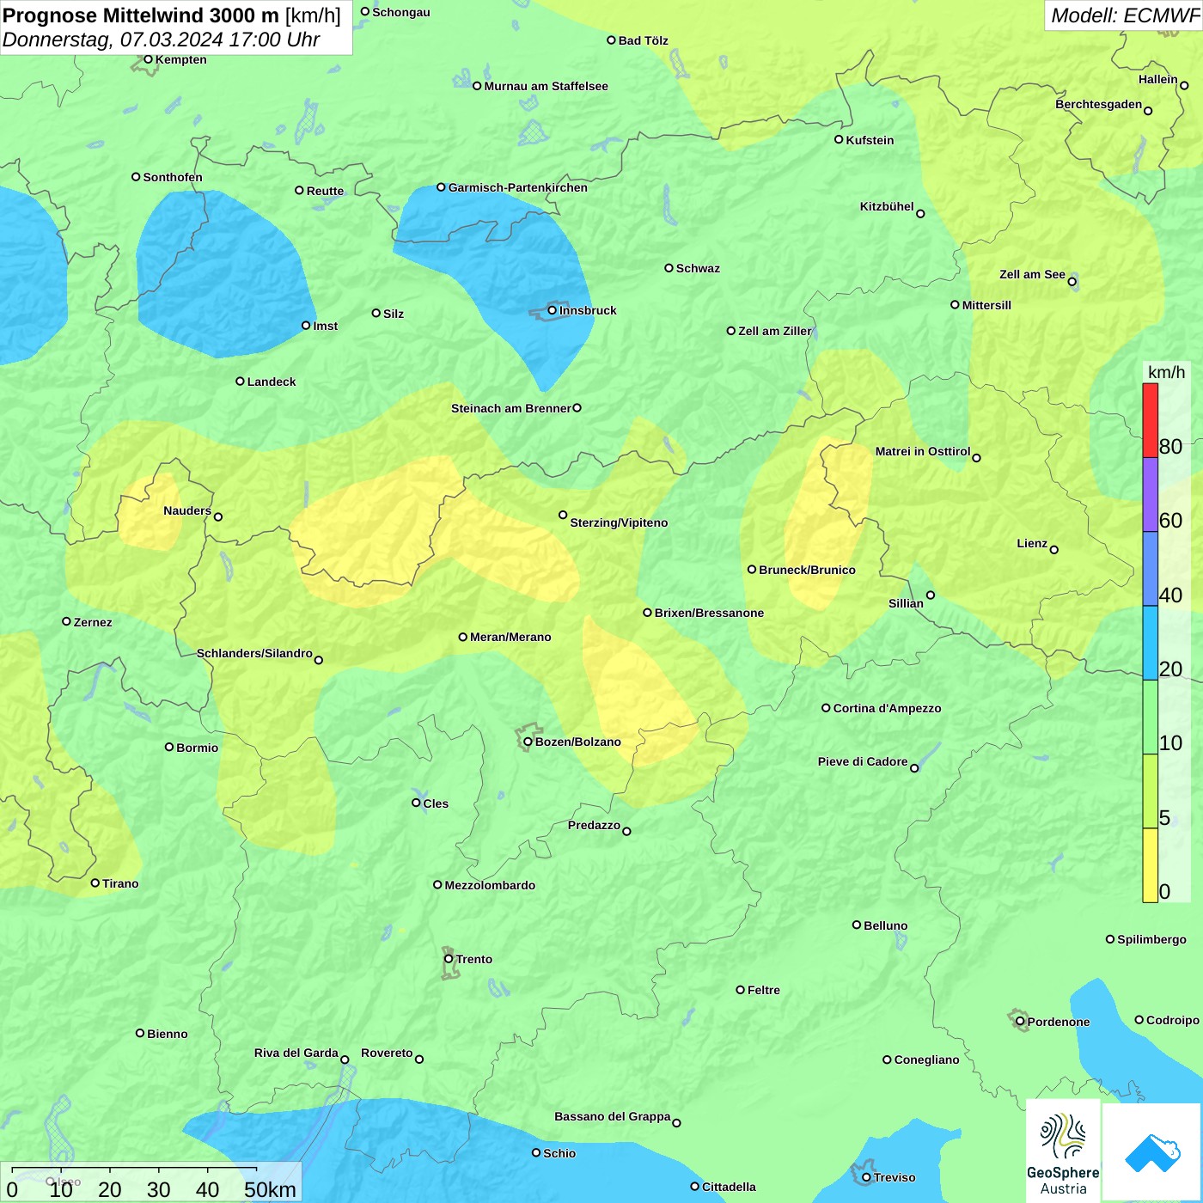Click the 'Codroipo' label
The image size is (1203, 1203).
[x=1173, y=1020]
